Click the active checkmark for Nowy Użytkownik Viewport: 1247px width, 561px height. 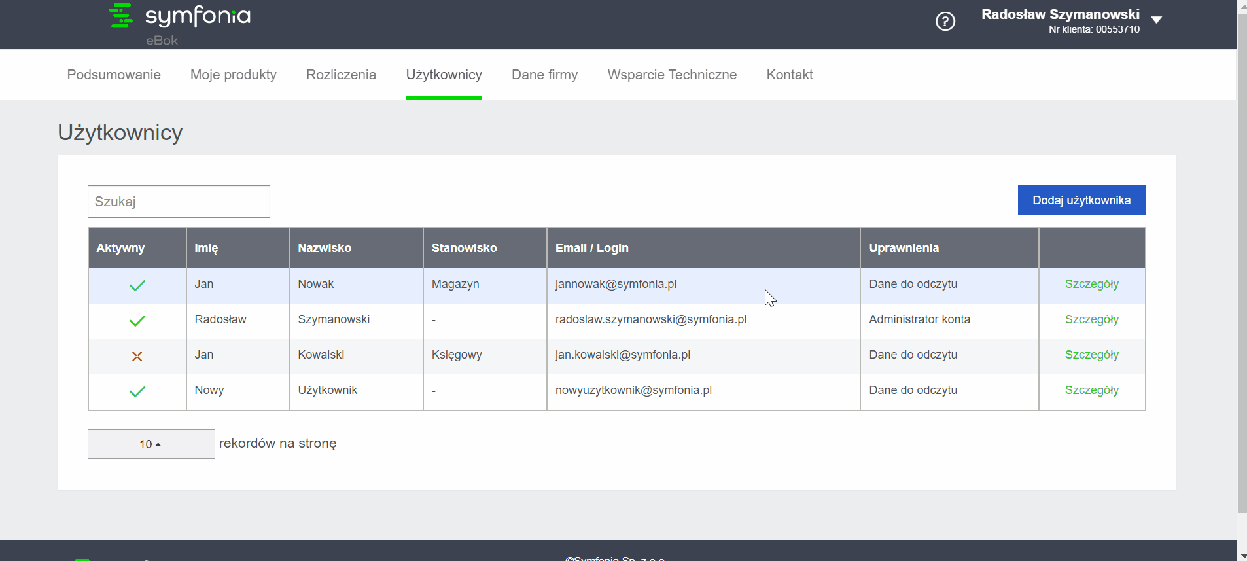click(x=137, y=391)
